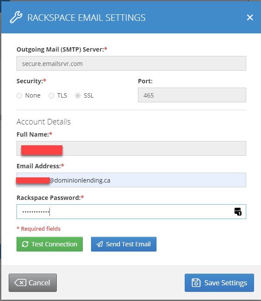Click the Required fields note
The image size is (261, 301).
[39, 229]
